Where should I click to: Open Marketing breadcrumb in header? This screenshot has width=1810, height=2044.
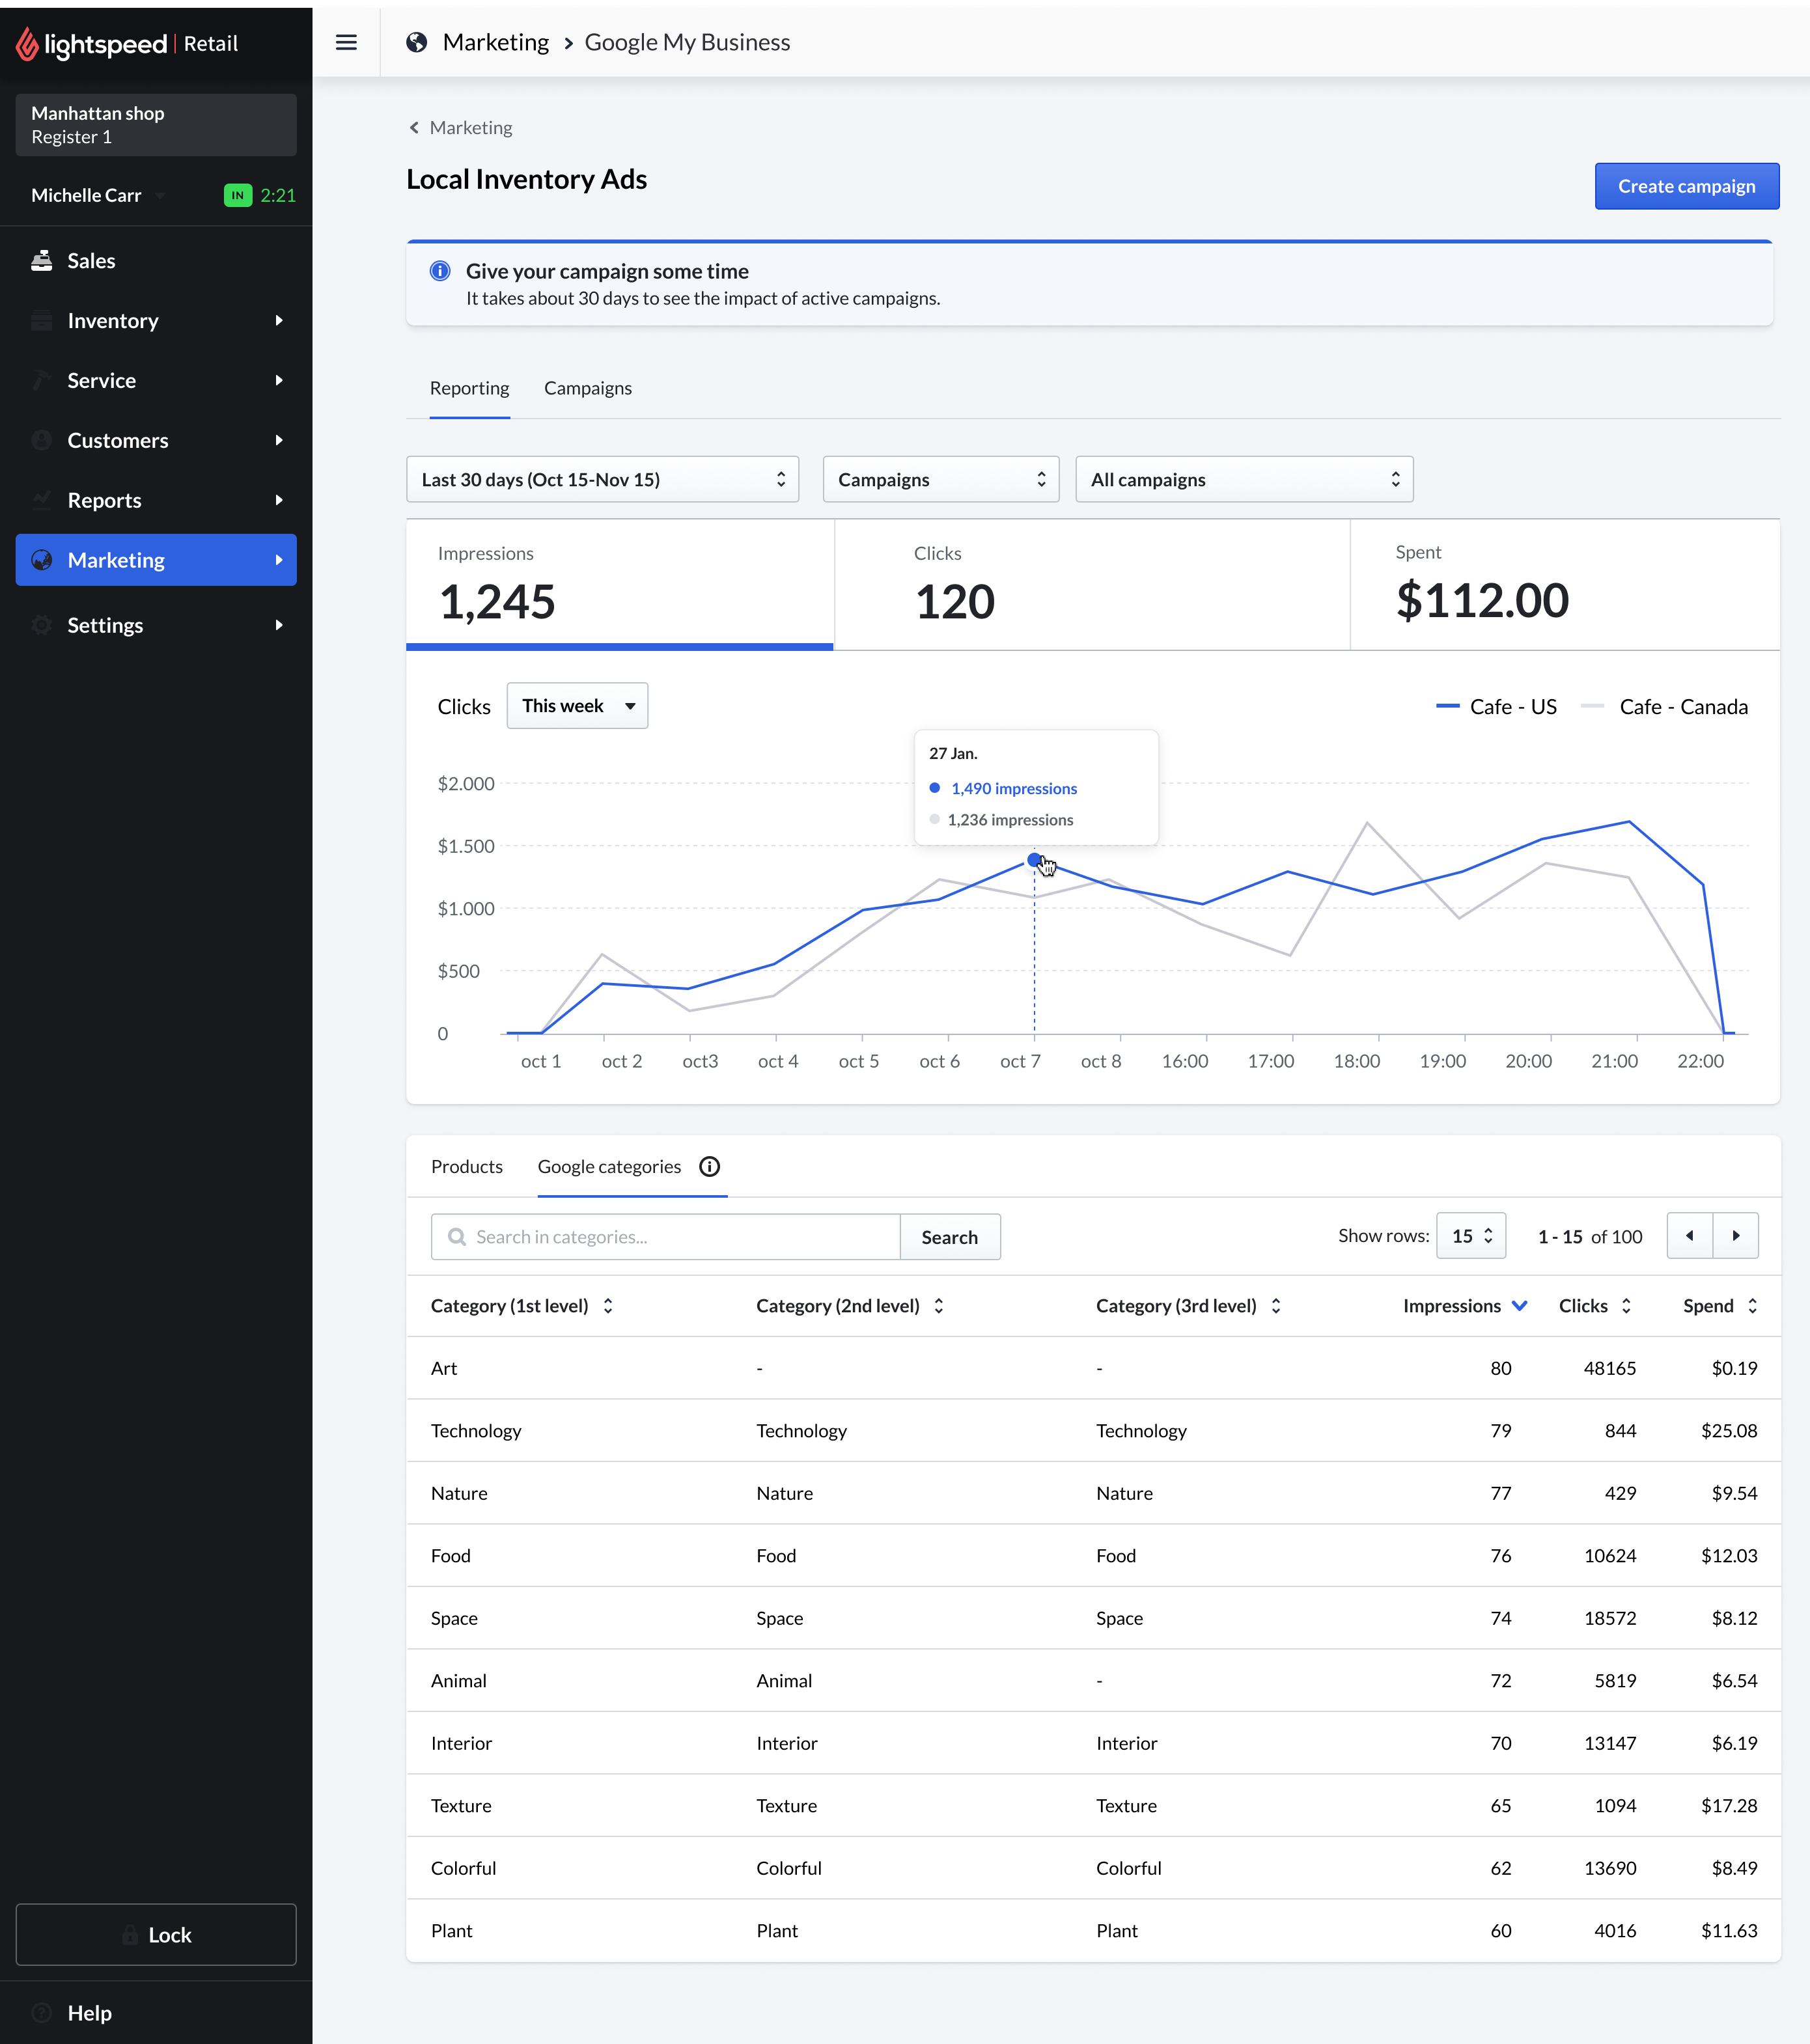496,42
